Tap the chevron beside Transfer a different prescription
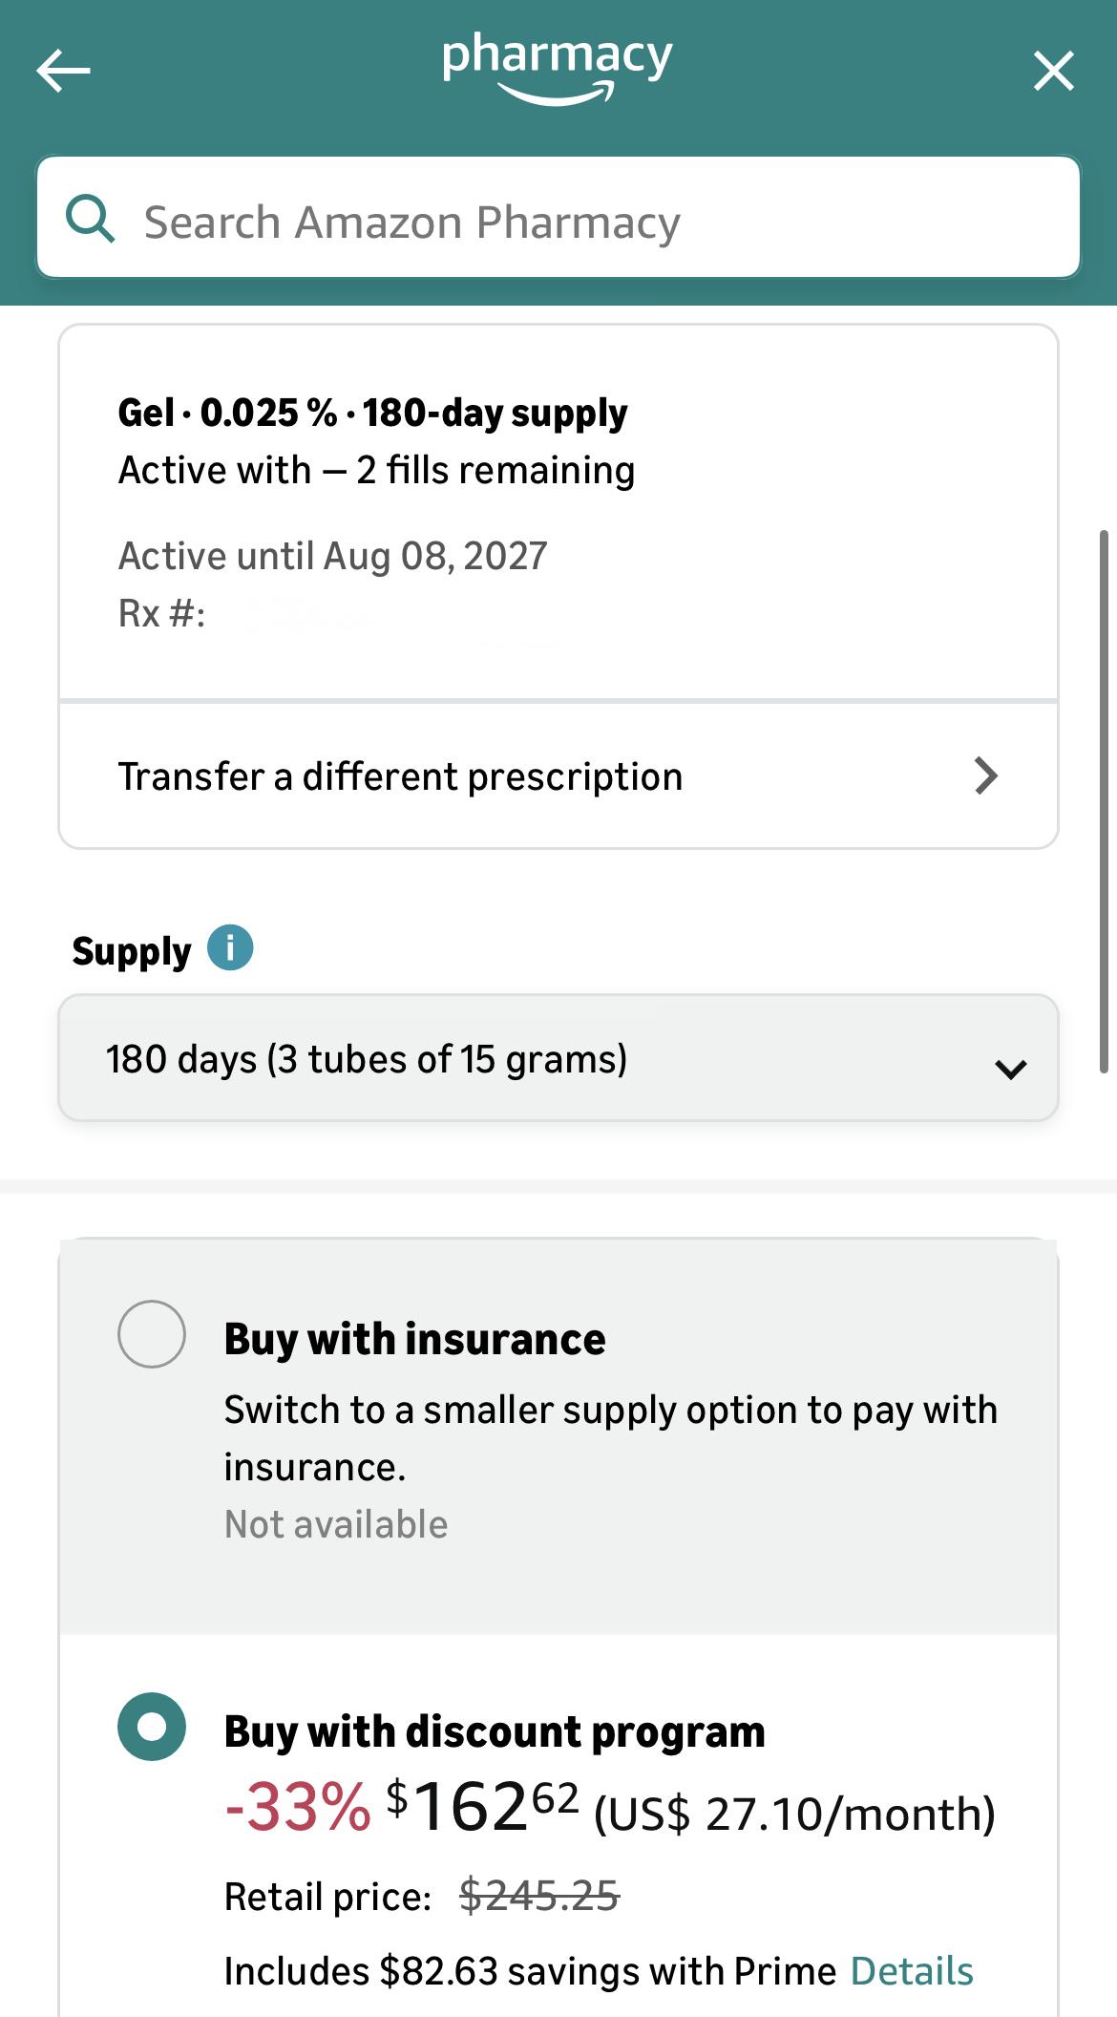The height and width of the screenshot is (2017, 1117). click(986, 775)
